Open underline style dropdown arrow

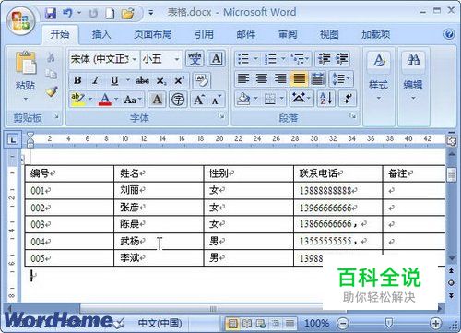tap(127, 80)
